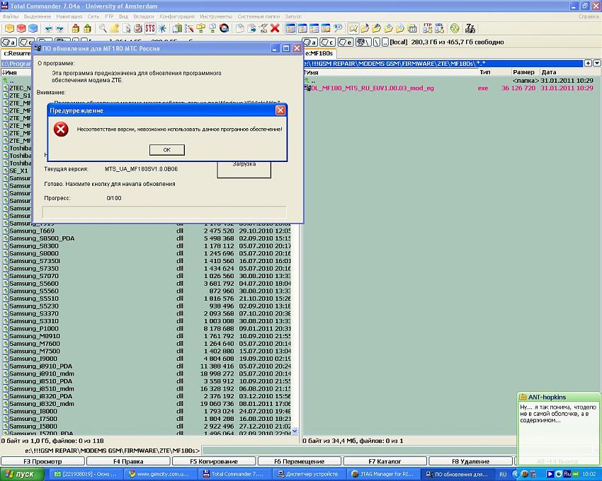Click the F8 Удаление button

470,461
